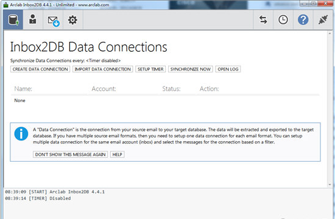Click the Name column header
Viewport: 335px width, 219px height.
pos(23,89)
